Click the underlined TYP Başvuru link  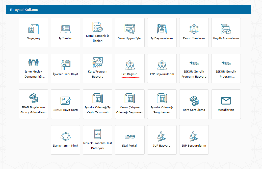point(130,74)
